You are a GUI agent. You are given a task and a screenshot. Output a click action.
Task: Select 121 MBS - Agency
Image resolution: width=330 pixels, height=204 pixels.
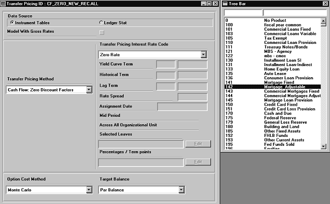[x=273, y=51]
